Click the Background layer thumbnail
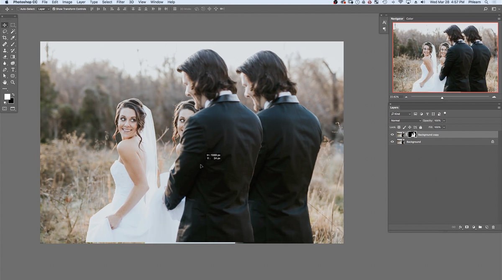The width and height of the screenshot is (502, 280). click(x=401, y=142)
